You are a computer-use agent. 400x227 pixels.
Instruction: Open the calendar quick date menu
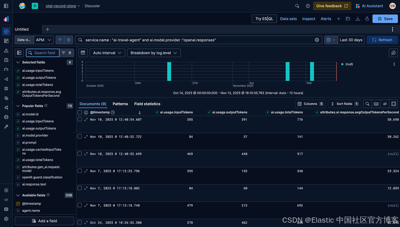click(x=331, y=40)
